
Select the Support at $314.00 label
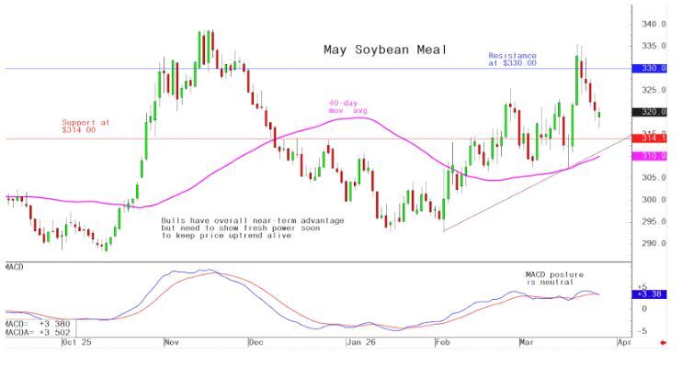tap(85, 127)
